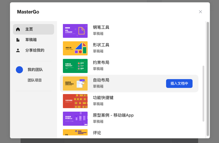
Task: Click the home icon beside 主页
Action: point(18,29)
